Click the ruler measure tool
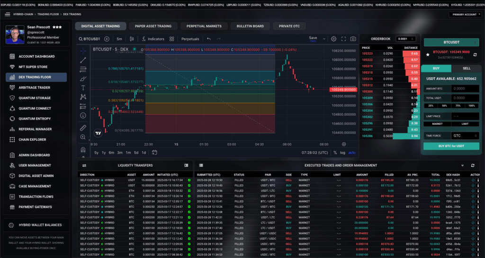This screenshot has height=258, width=485. pyautogui.click(x=83, y=128)
